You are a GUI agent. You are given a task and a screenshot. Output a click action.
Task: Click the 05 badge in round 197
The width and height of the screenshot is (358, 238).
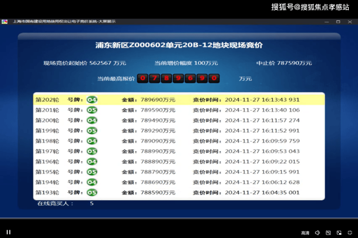pyautogui.click(x=92, y=152)
